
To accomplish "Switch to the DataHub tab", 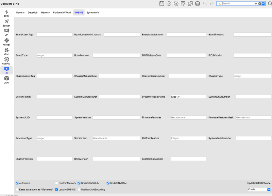I will click(x=33, y=13).
